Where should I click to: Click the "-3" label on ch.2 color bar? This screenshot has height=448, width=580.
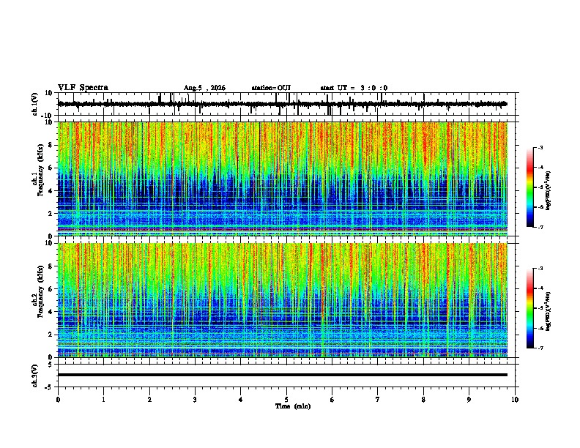(x=540, y=269)
